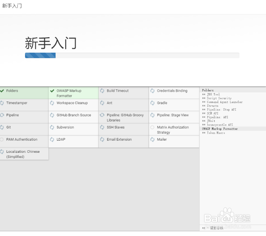Click the OWASP Markup Formatter log heading
Screen dimensions: 266x236
[220, 129]
